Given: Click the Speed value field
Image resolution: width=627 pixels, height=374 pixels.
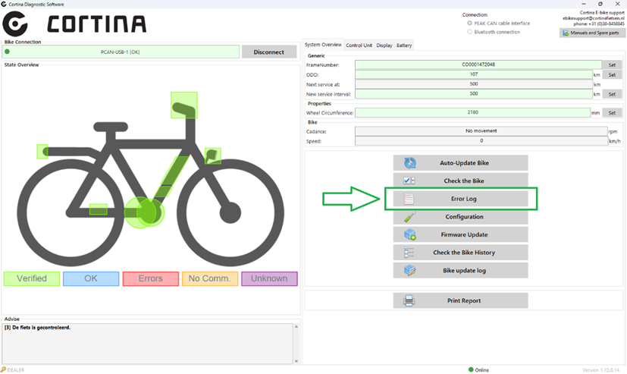Looking at the screenshot, I should point(481,141).
